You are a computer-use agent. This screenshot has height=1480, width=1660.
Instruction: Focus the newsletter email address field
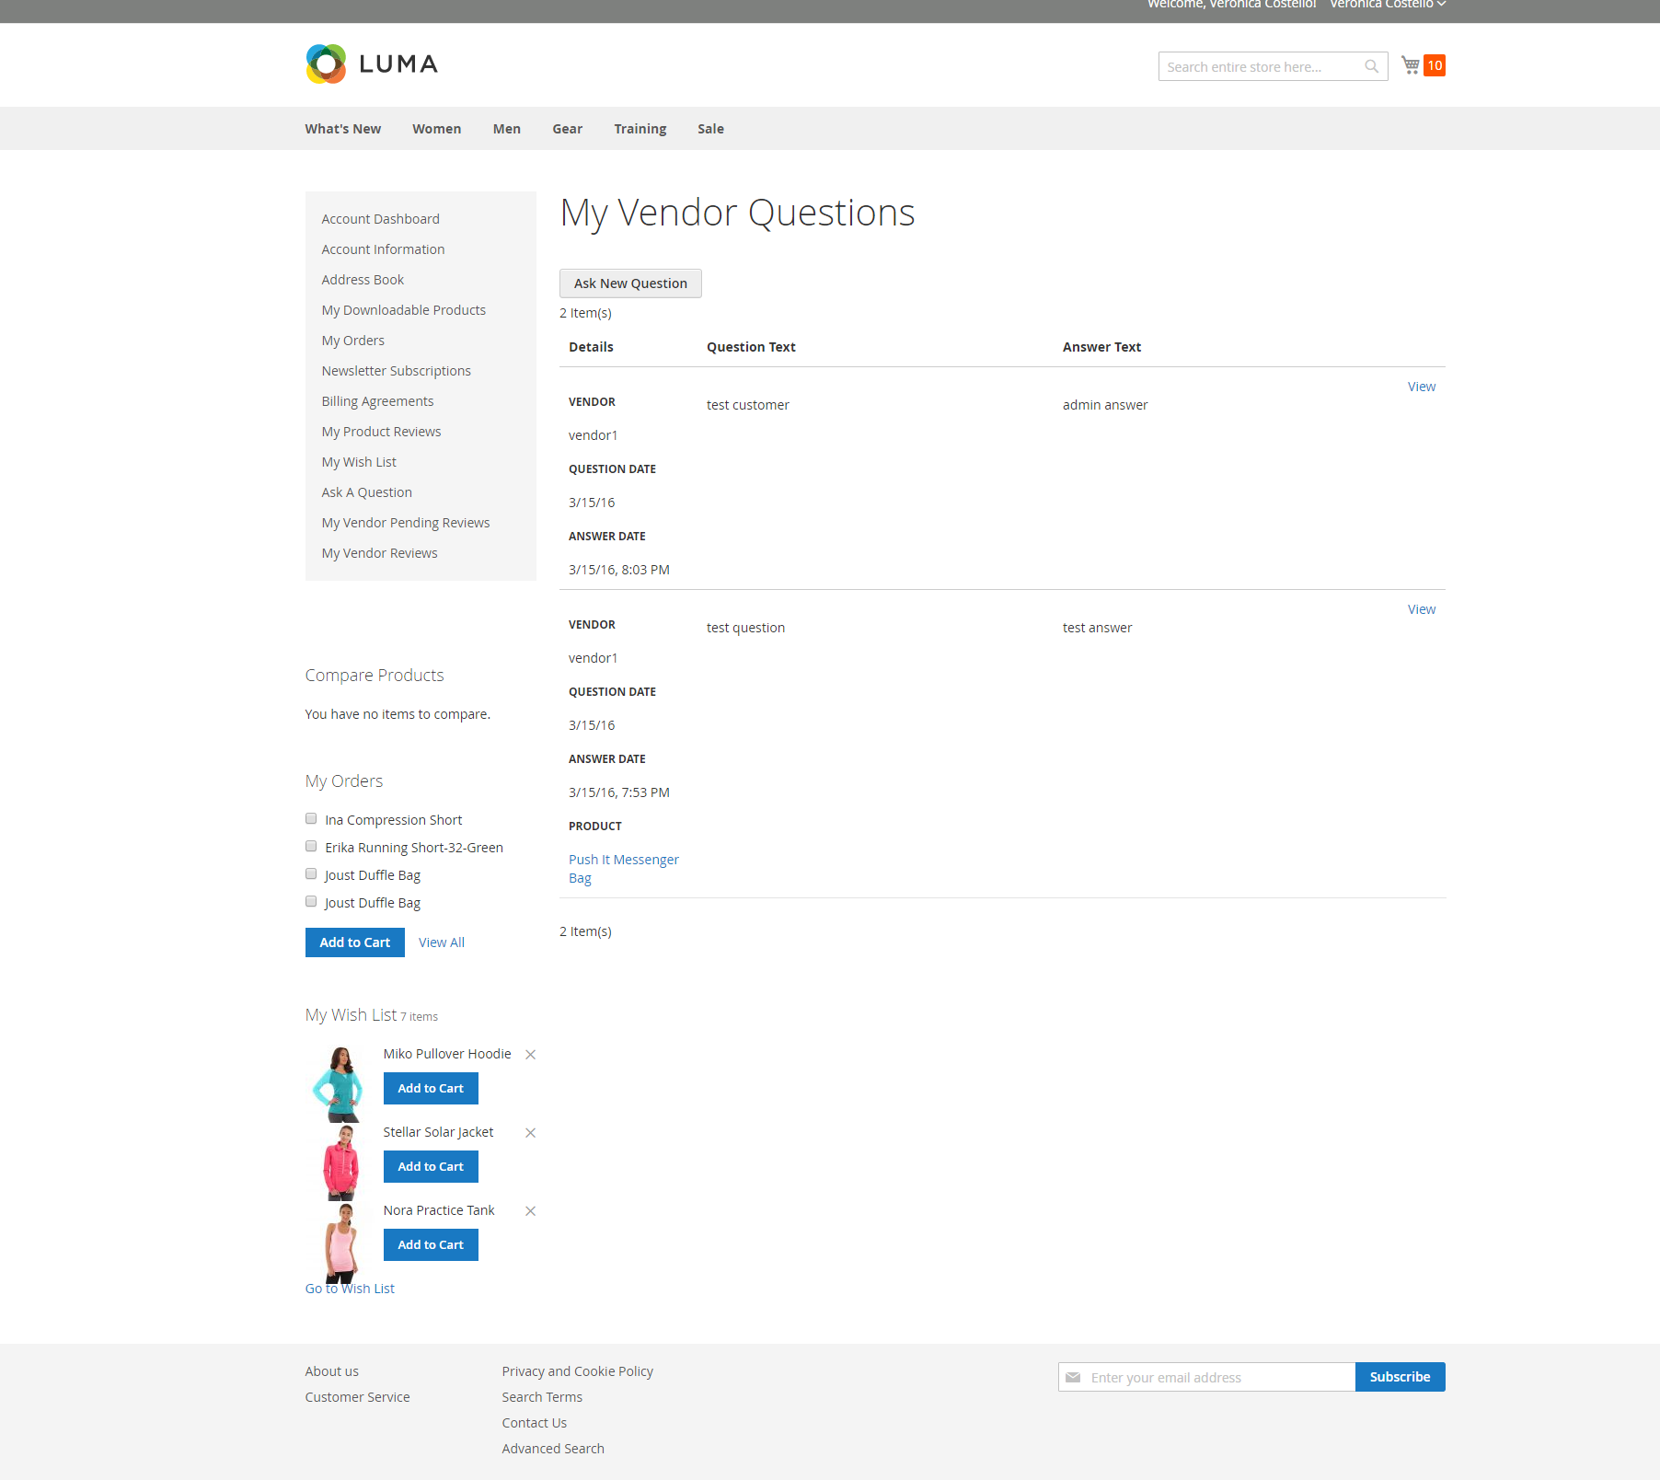1207,1378
